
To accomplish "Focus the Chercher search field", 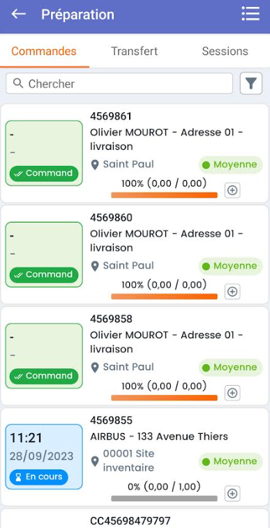I will 119,84.
